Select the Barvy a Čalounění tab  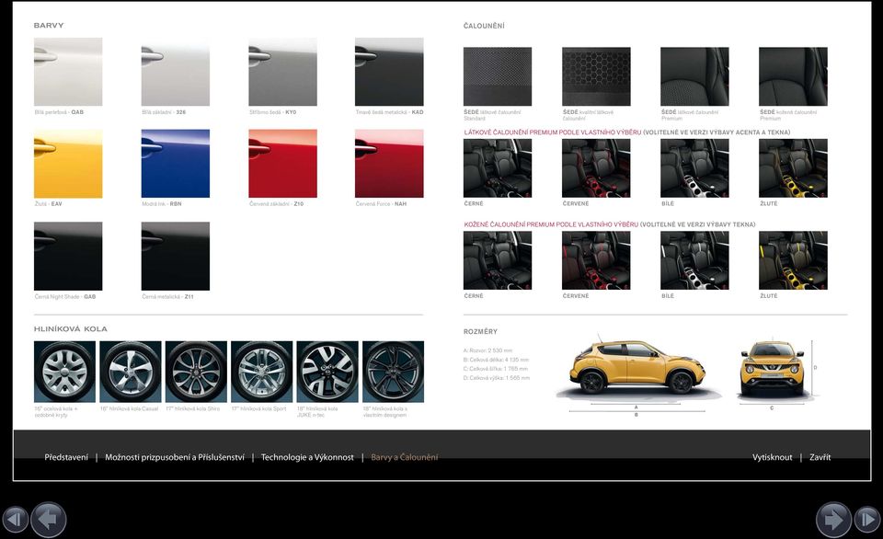pyautogui.click(x=405, y=457)
